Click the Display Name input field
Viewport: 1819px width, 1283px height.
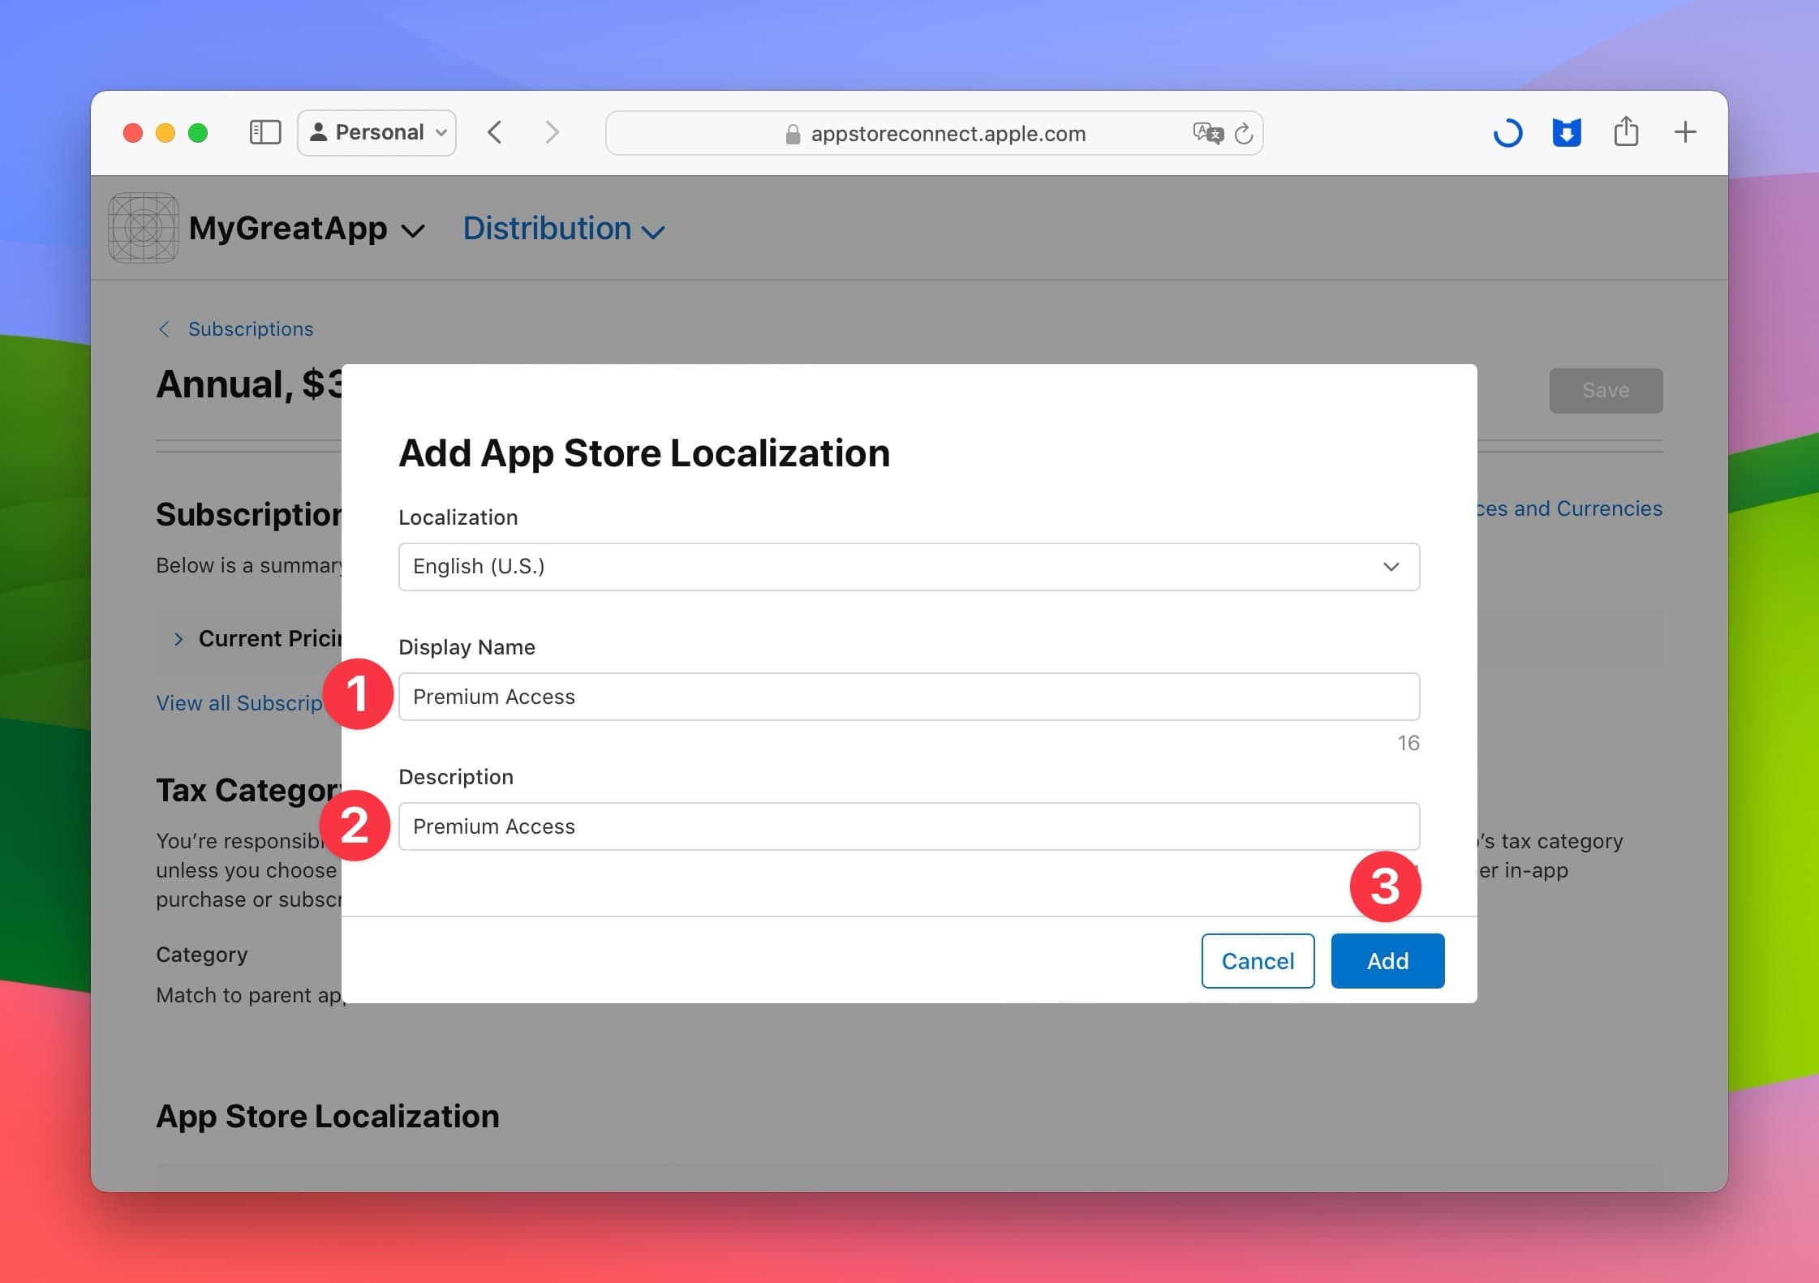(x=909, y=697)
